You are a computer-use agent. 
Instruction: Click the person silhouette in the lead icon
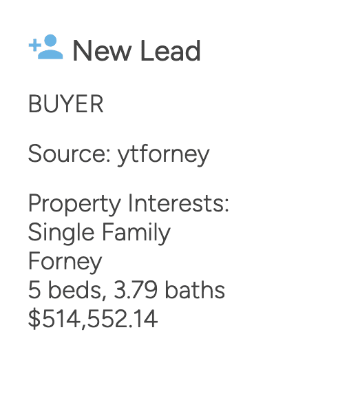[51, 47]
